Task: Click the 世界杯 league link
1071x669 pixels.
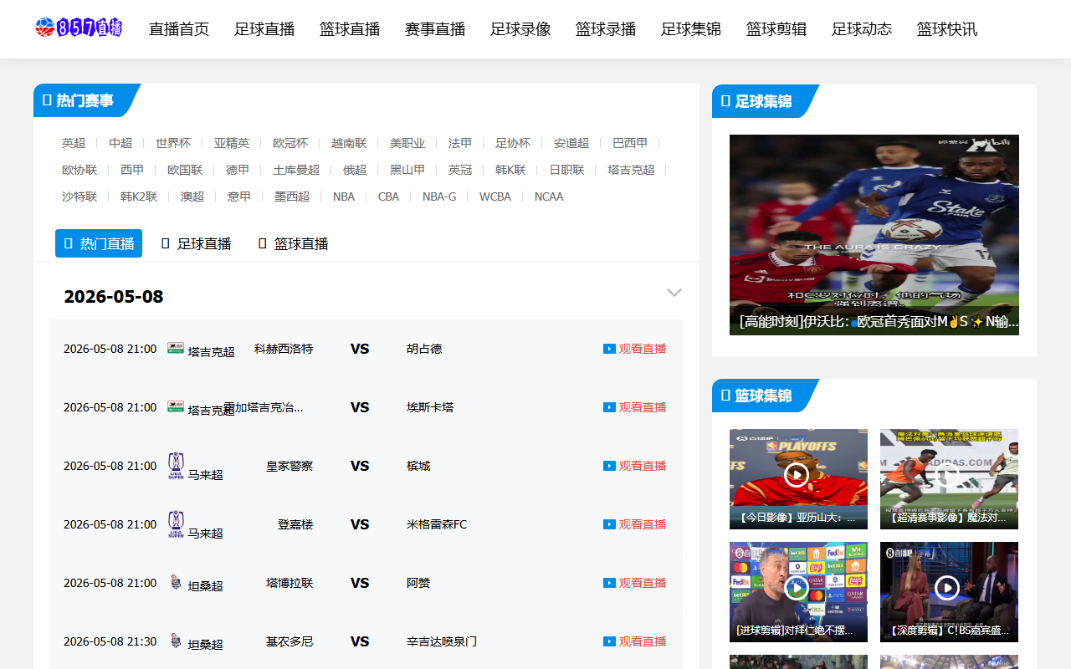Action: 173,143
